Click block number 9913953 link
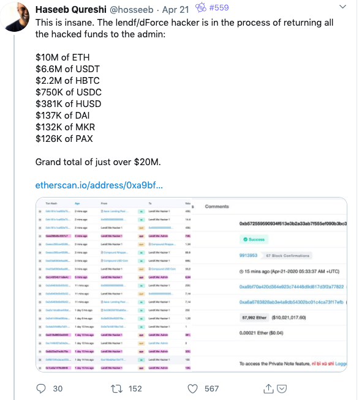 point(248,256)
